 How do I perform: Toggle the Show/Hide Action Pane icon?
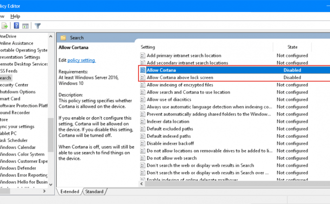coord(26,26)
